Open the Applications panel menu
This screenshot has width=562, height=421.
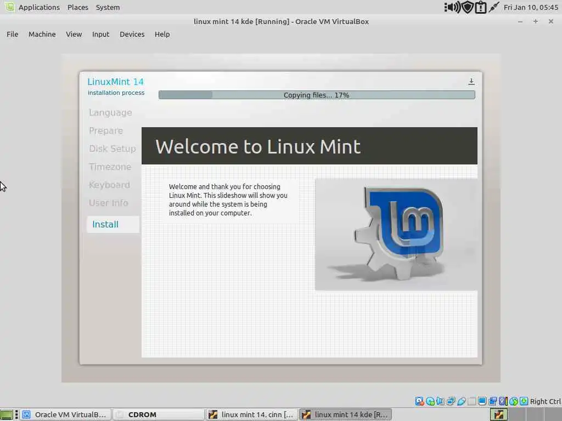coord(39,7)
